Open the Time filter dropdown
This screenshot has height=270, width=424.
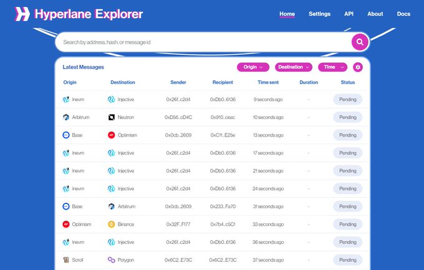click(332, 67)
